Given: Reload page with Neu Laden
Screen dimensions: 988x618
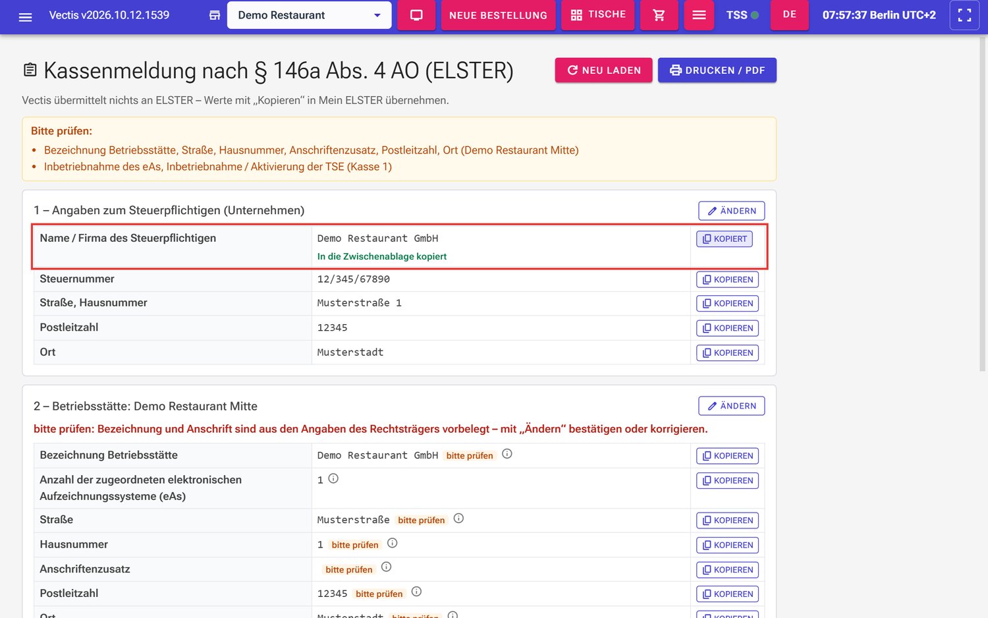Looking at the screenshot, I should 603,70.
